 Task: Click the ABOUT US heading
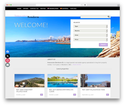[51, 59]
